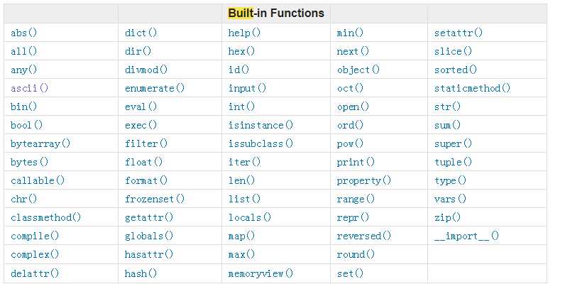The width and height of the screenshot is (587, 289).
Task: Click the Built-in Functions table header
Action: pyautogui.click(x=276, y=13)
